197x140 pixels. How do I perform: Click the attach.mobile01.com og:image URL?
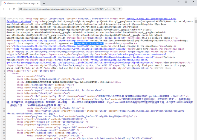point(96,112)
